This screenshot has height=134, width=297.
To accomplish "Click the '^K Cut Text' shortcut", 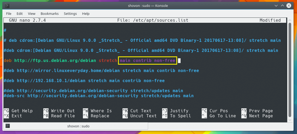I will click(x=137, y=111).
